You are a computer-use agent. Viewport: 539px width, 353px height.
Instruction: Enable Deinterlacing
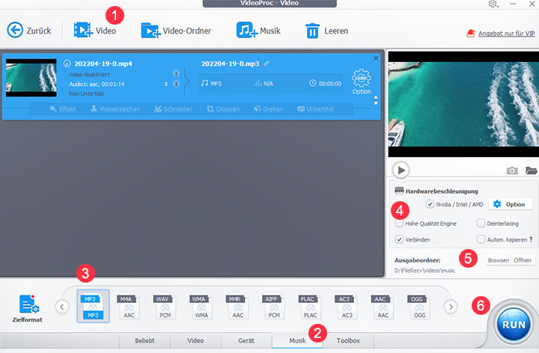coord(481,224)
